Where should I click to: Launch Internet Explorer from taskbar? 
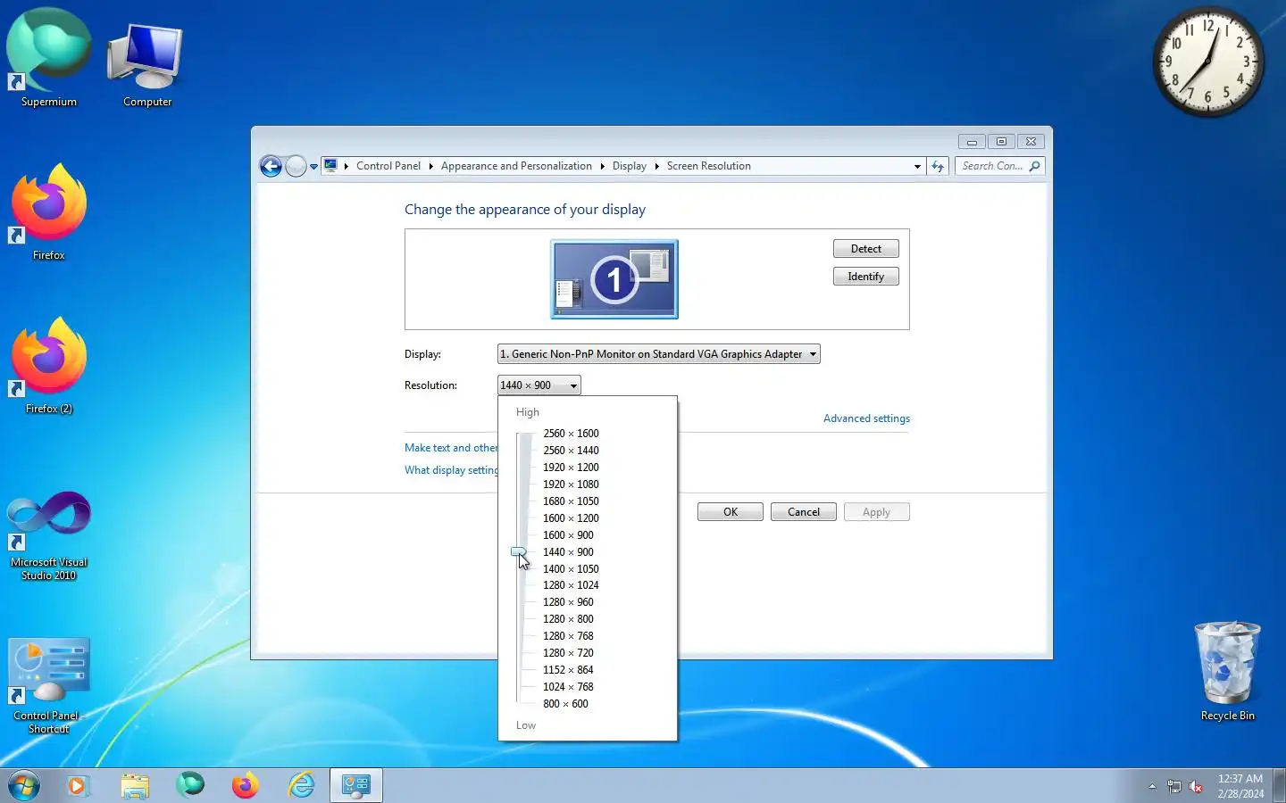[x=302, y=785]
